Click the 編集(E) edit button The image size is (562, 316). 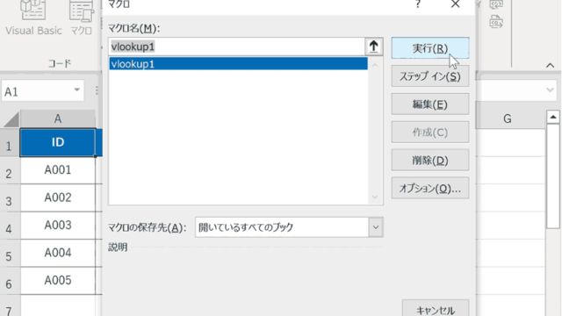(x=430, y=104)
